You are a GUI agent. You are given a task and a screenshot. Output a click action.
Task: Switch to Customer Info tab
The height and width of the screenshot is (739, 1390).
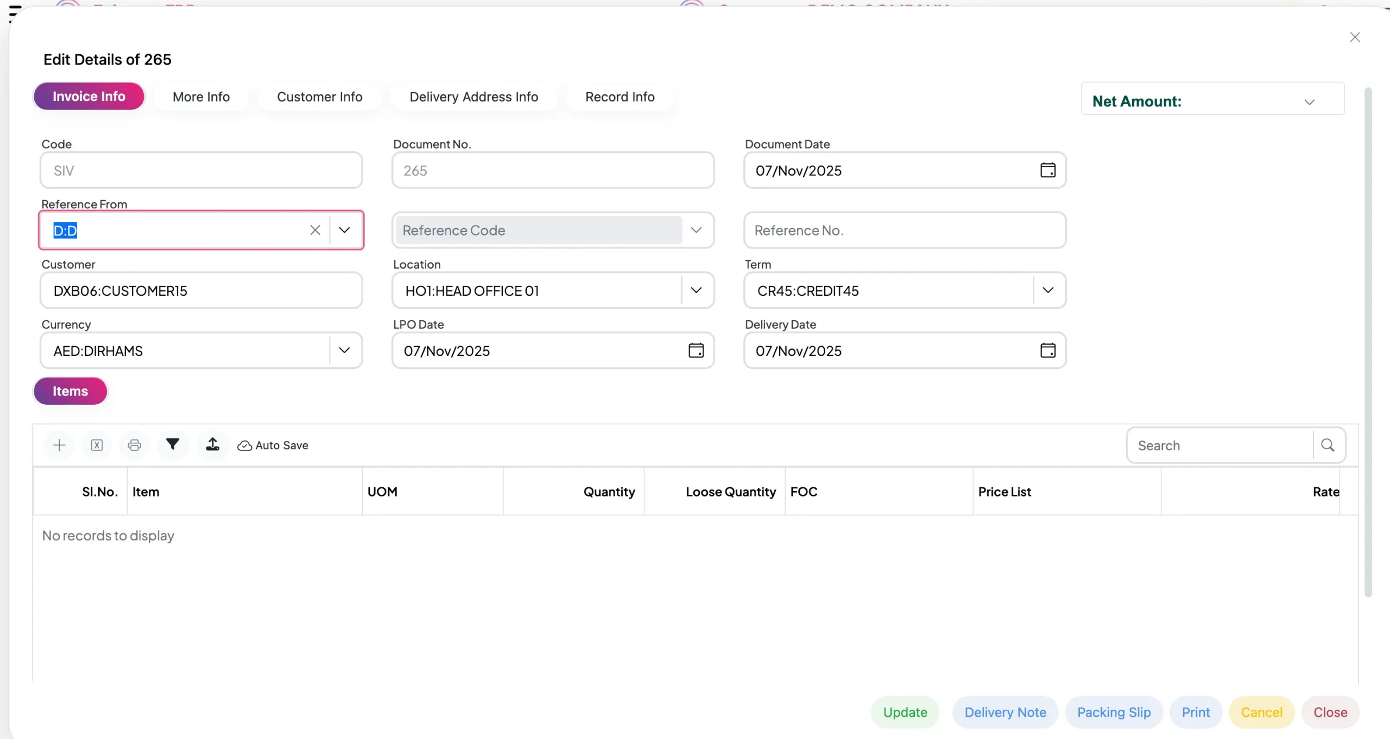coord(319,97)
